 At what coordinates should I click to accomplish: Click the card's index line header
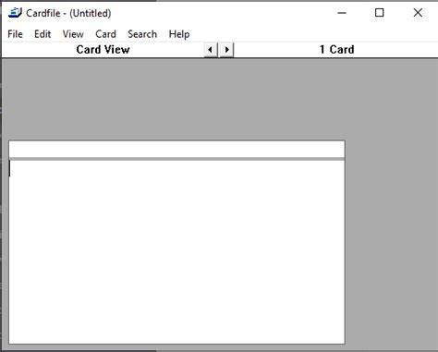pos(176,150)
